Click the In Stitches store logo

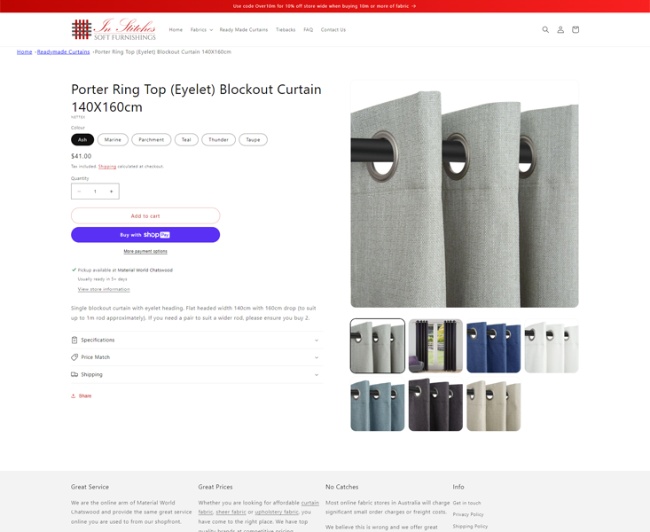point(114,29)
